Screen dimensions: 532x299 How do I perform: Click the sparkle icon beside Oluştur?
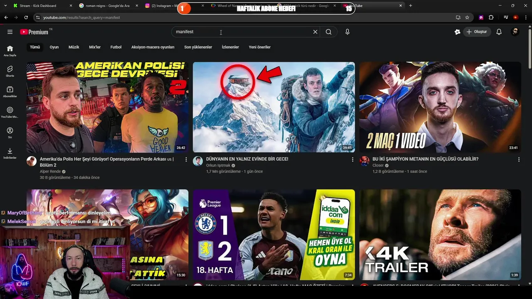[x=458, y=32]
